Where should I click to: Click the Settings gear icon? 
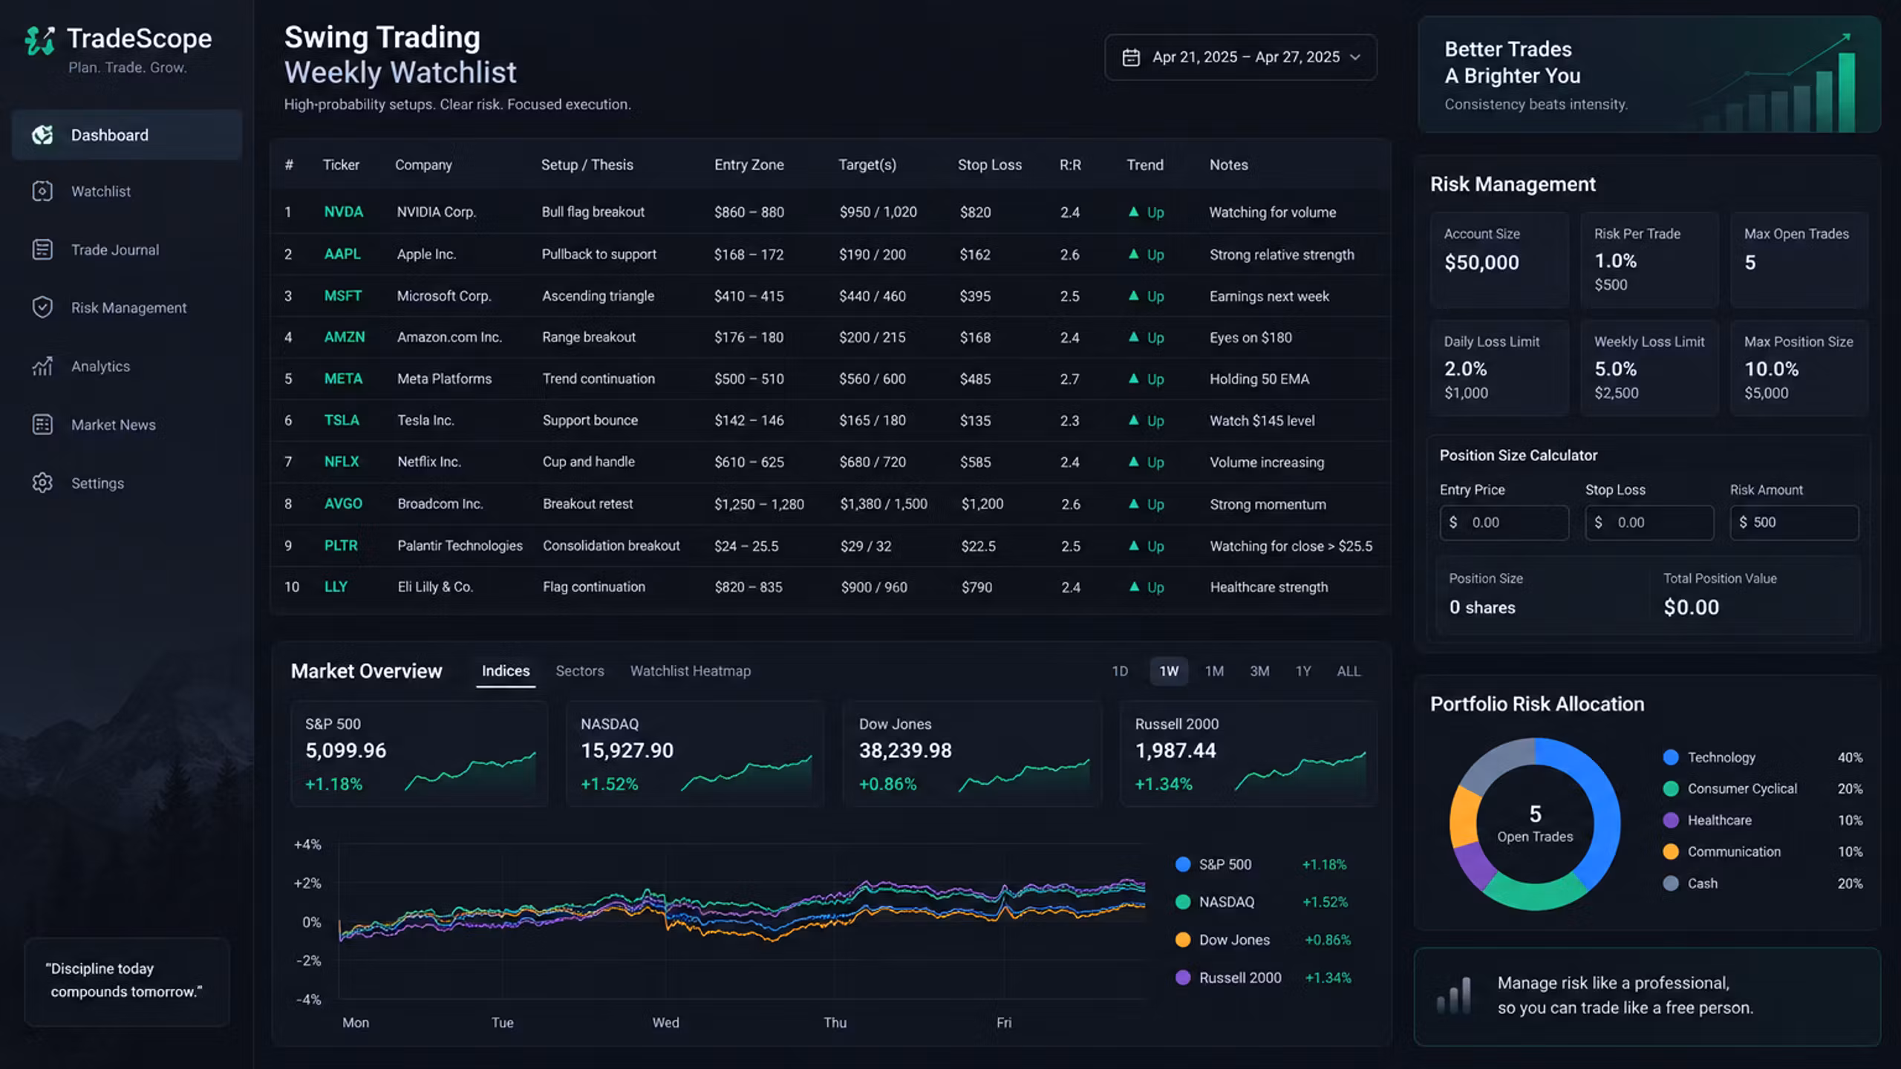(x=42, y=483)
